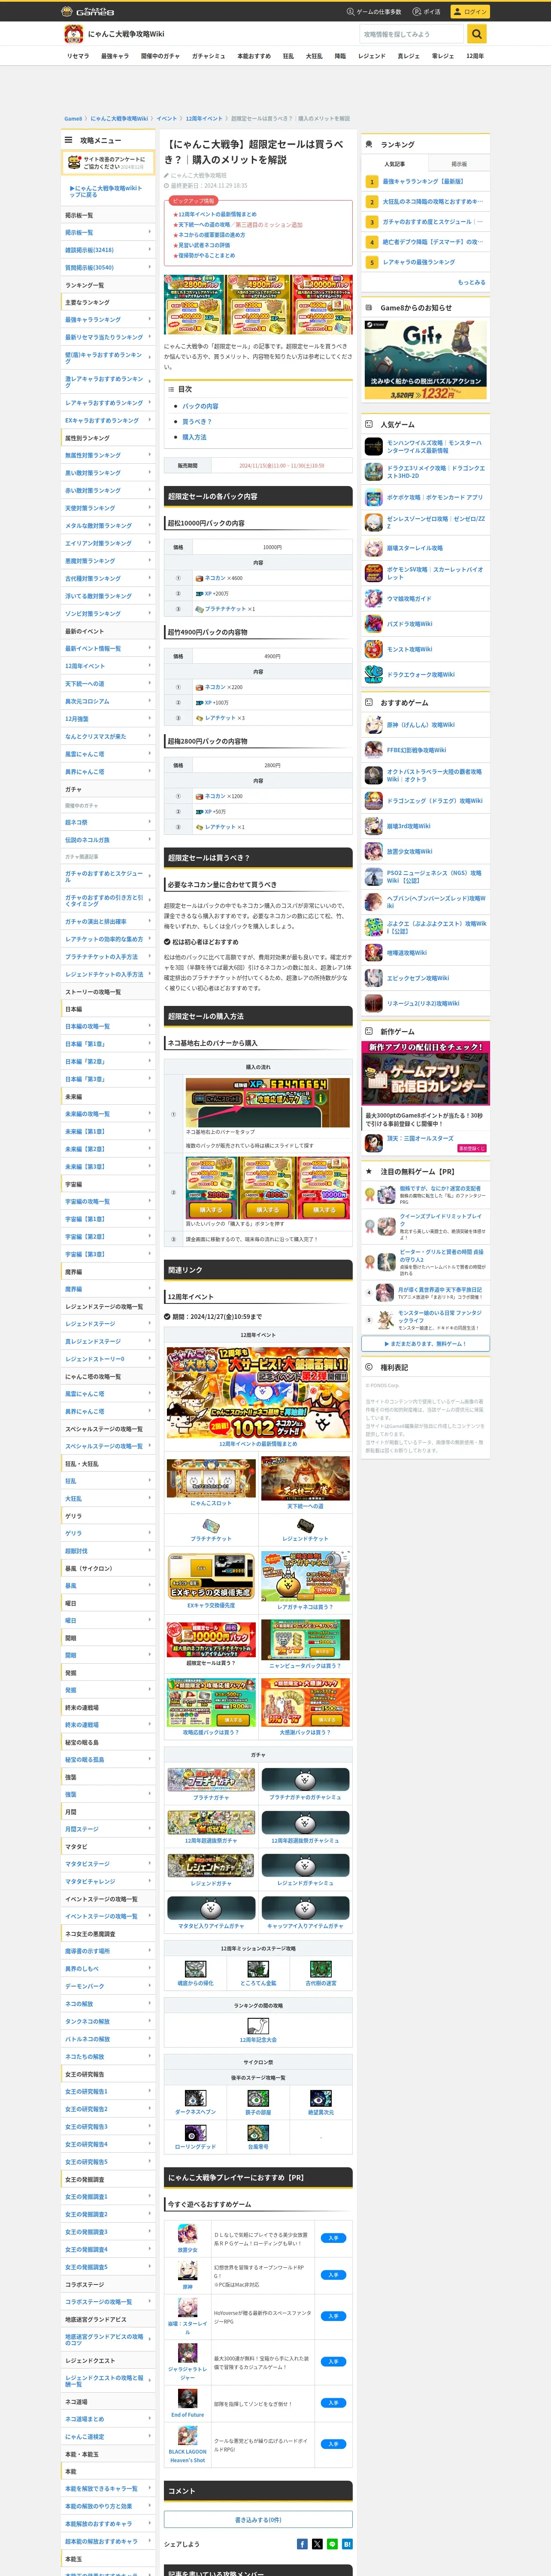Share via Hatena Bookmark B! icon
Viewport: 551px width, 2576px height.
click(347, 2543)
